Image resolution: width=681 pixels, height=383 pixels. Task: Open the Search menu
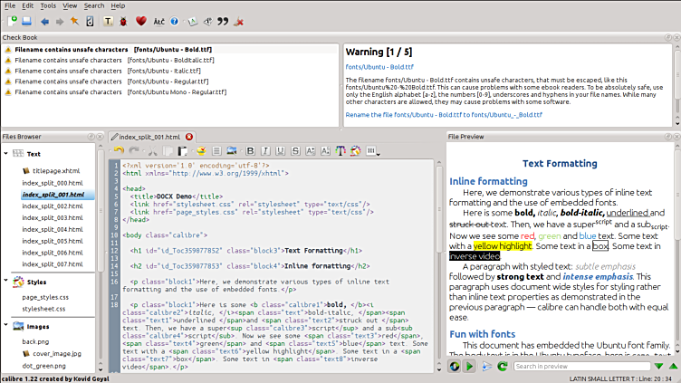coord(93,5)
